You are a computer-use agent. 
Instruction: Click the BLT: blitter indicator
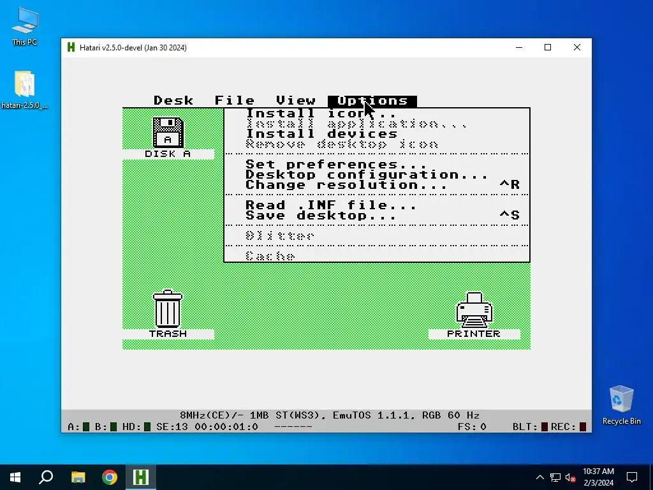coord(545,427)
